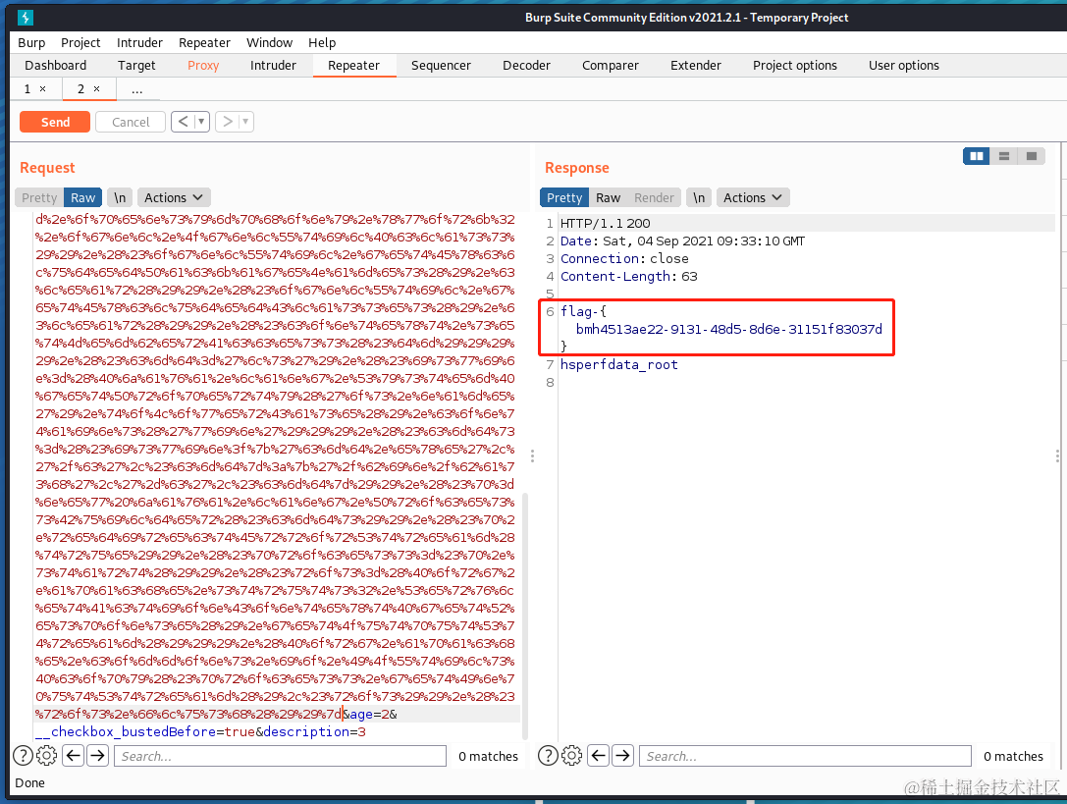Click the request search input field
The width and height of the screenshot is (1067, 804).
click(281, 756)
